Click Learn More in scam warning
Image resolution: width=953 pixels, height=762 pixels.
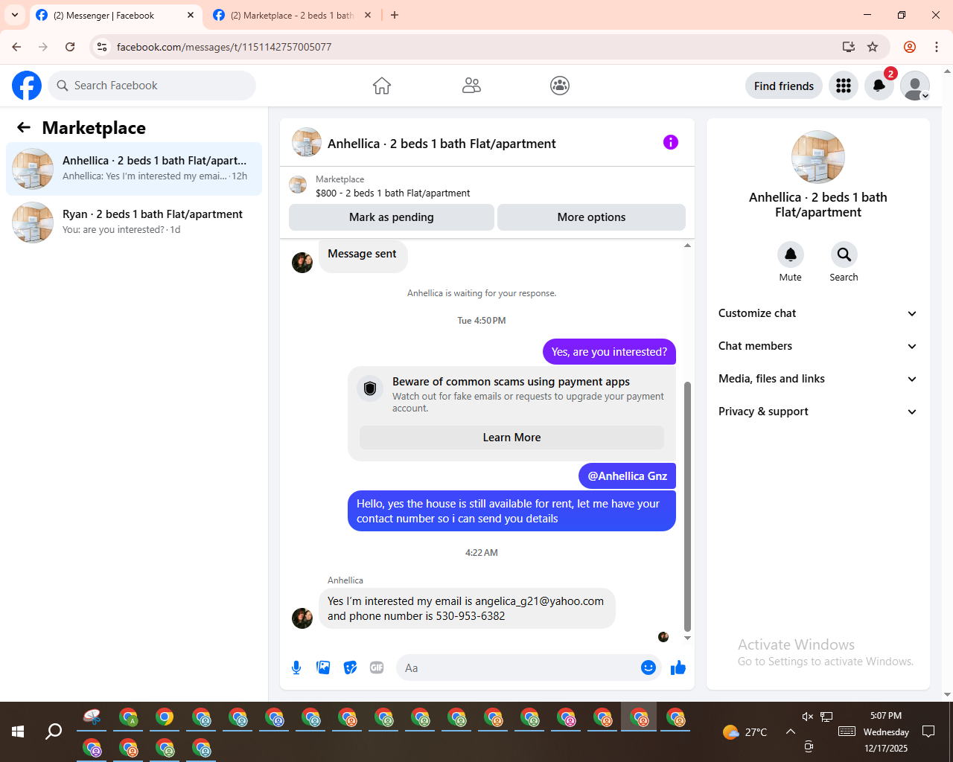pyautogui.click(x=511, y=438)
